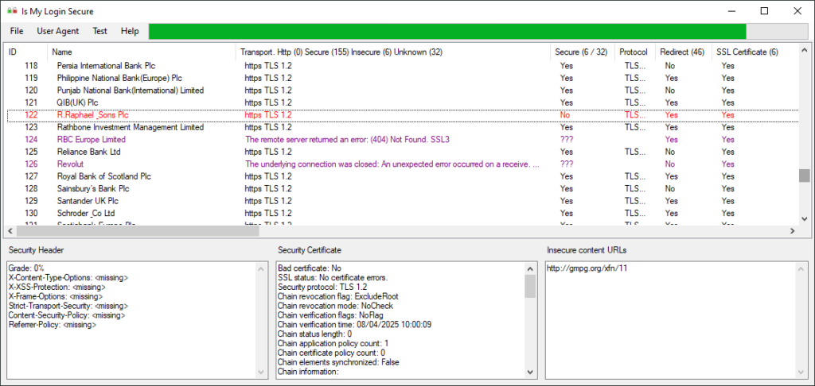Open the Help menu
Viewport: 815px width, 386px height.
click(130, 31)
